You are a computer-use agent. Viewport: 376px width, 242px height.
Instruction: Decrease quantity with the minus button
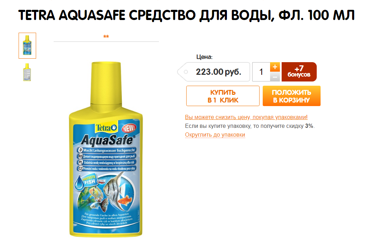pos(275,77)
